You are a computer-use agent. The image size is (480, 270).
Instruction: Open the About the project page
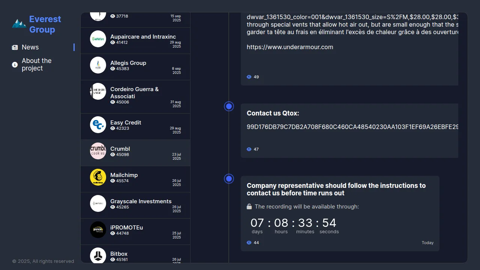(x=36, y=64)
